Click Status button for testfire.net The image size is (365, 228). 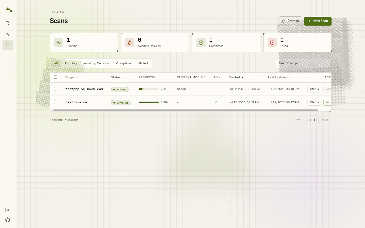pyautogui.click(x=314, y=102)
